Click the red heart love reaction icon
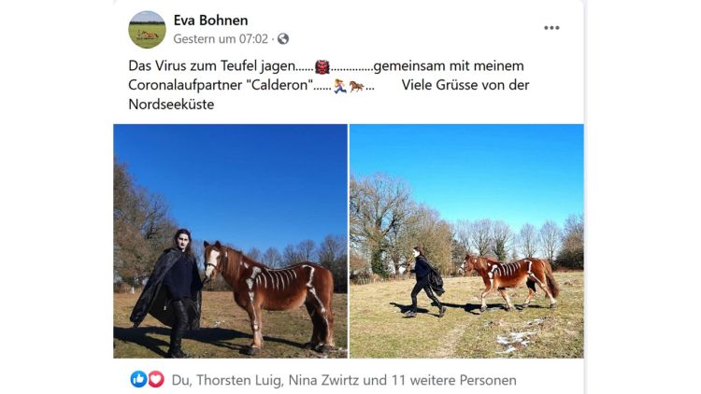The width and height of the screenshot is (701, 394). [x=155, y=379]
